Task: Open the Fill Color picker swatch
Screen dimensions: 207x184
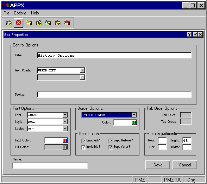Action: [65, 147]
